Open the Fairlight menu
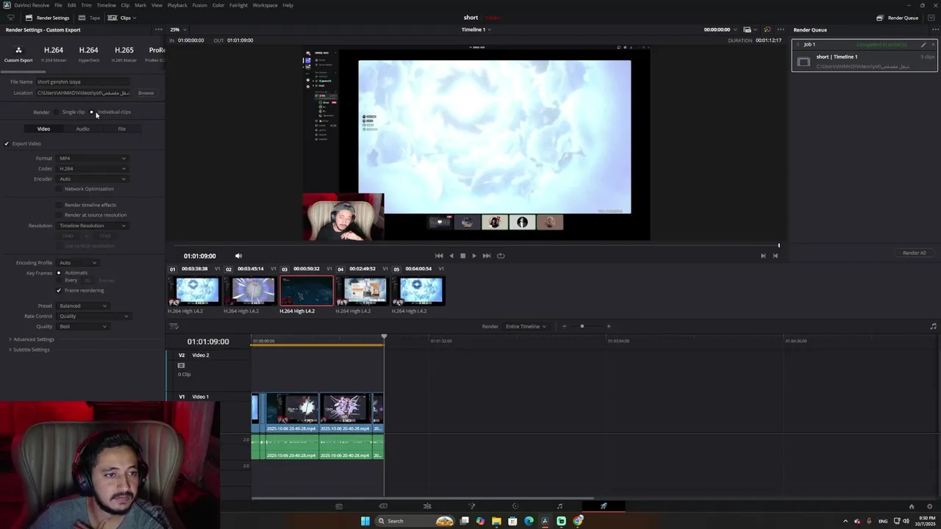The width and height of the screenshot is (941, 529). click(238, 5)
